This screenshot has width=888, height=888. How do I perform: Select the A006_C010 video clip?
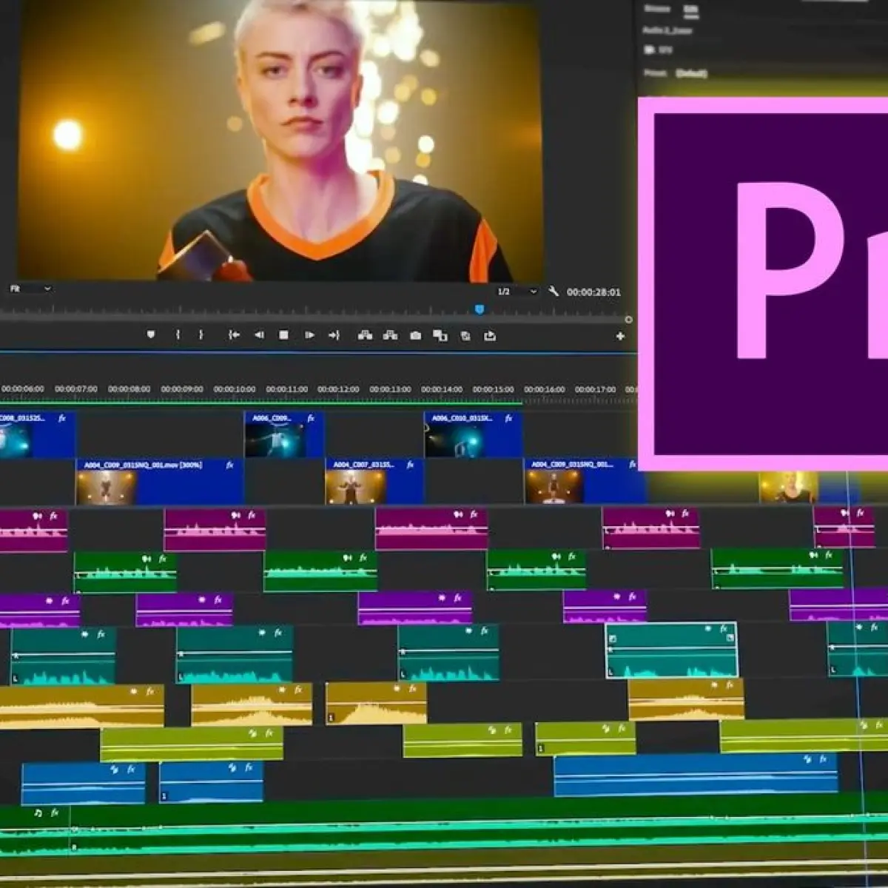473,434
